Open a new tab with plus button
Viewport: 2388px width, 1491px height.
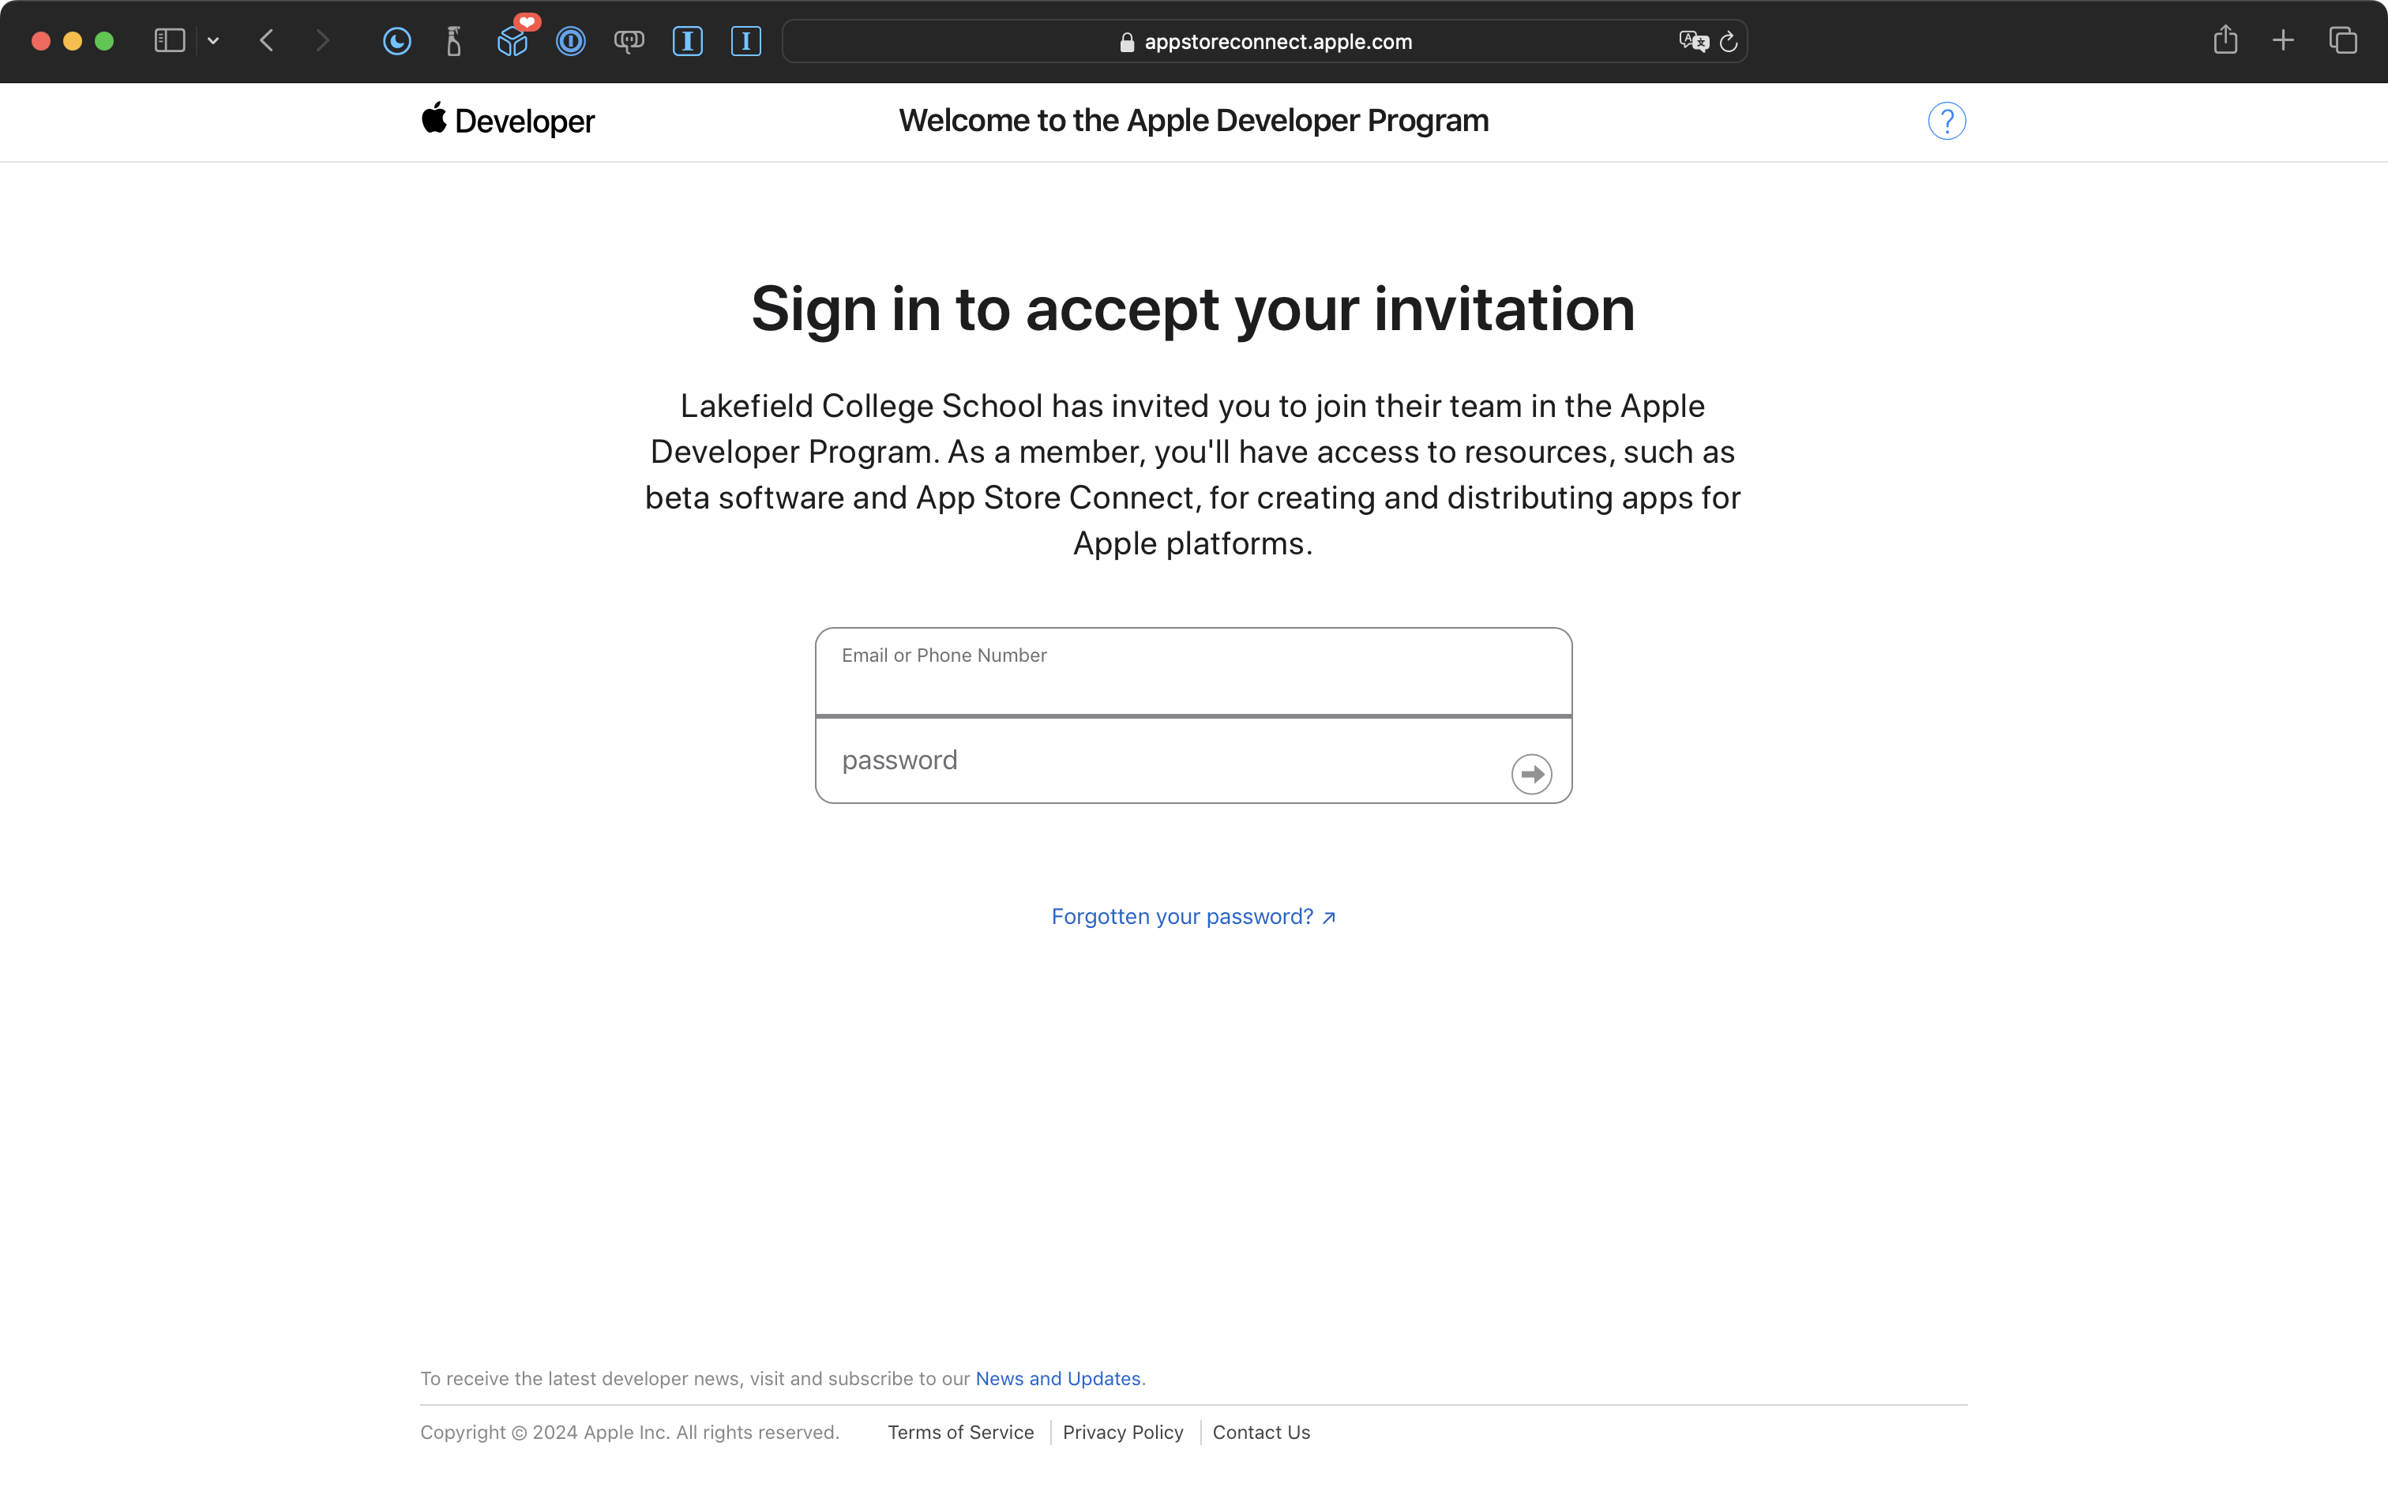(x=2284, y=40)
